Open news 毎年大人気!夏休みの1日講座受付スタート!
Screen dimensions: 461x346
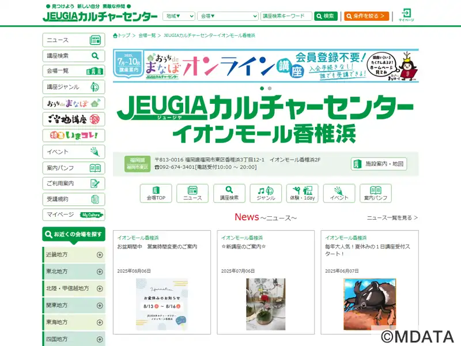(x=368, y=250)
